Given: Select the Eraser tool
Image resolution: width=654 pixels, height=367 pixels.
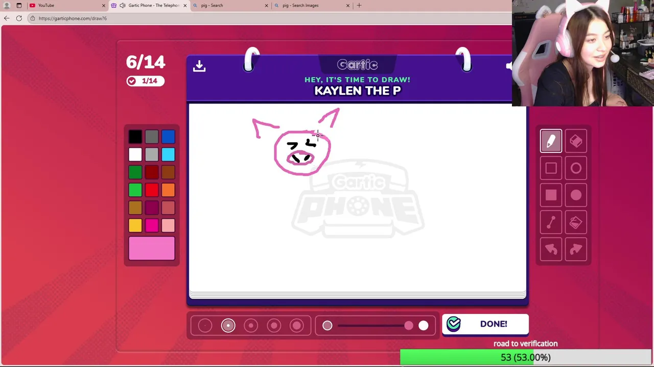Looking at the screenshot, I should 576,141.
